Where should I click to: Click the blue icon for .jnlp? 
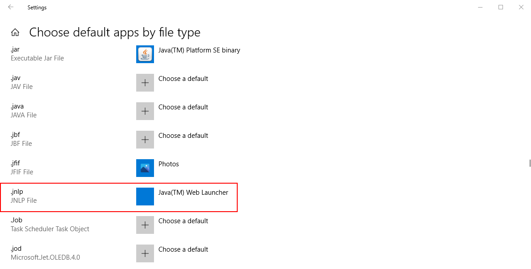(145, 196)
